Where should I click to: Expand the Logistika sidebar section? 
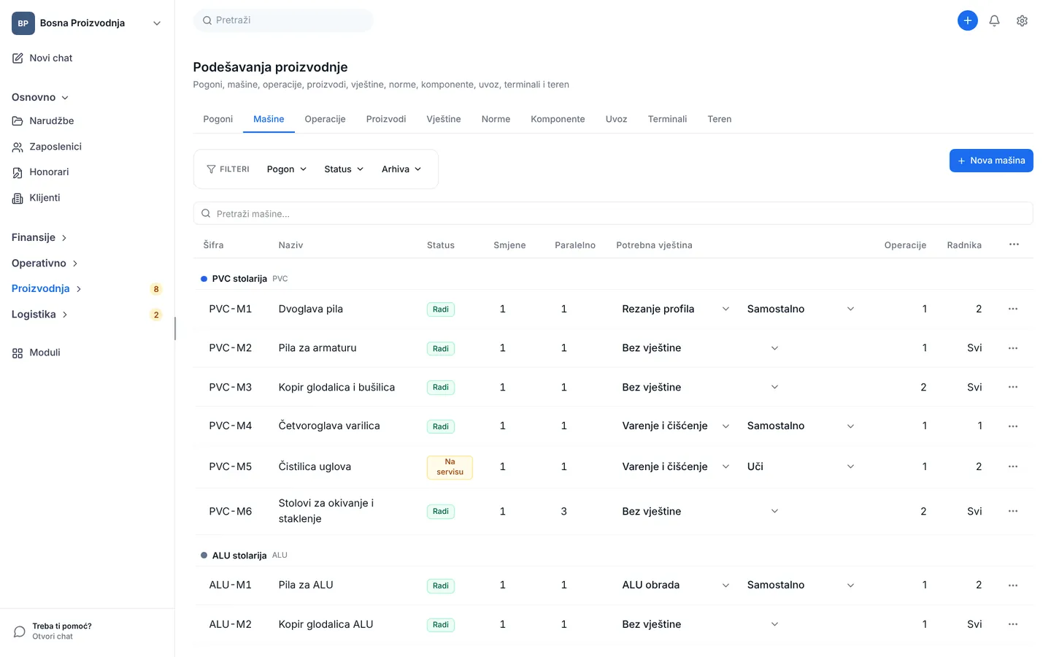pyautogui.click(x=39, y=315)
